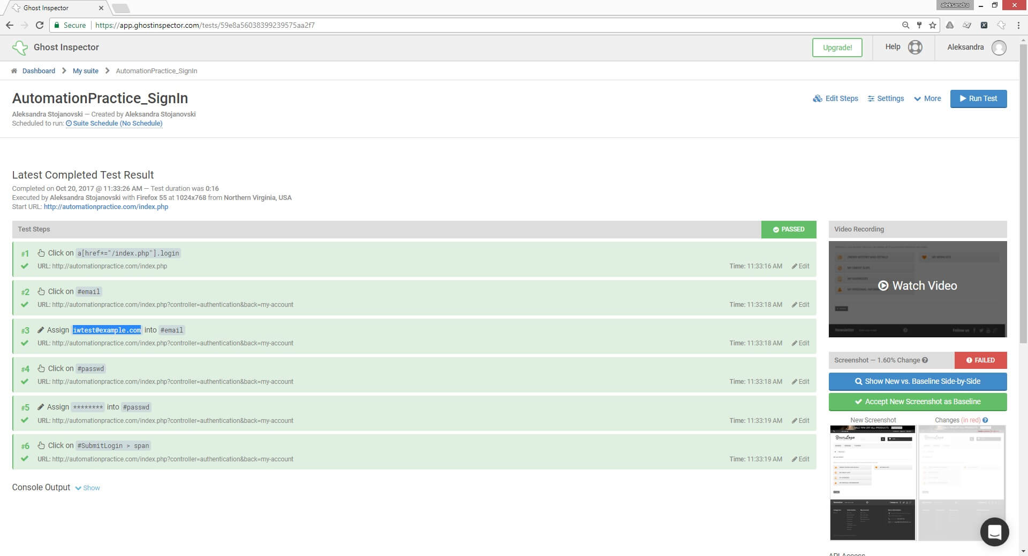Click the a[href*="/index.php"].login selector
The height and width of the screenshot is (556, 1028).
[128, 253]
